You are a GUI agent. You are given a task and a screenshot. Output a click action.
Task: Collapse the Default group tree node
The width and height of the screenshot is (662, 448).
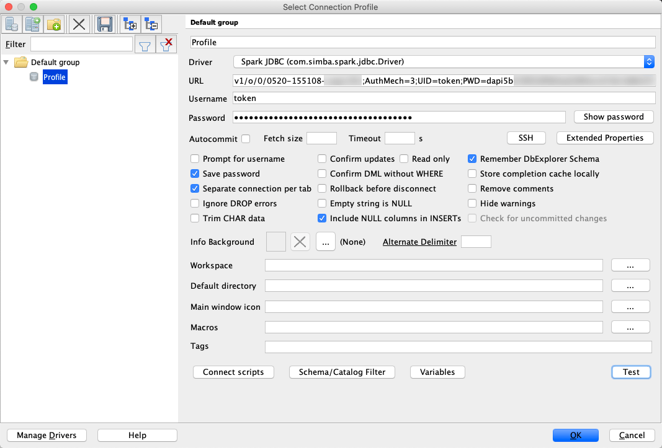[6, 62]
